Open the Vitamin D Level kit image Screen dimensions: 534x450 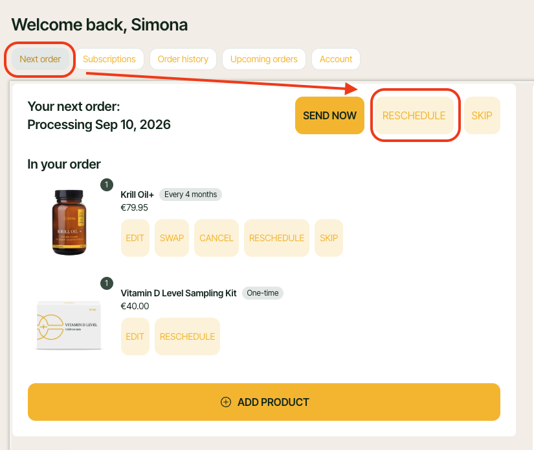pyautogui.click(x=69, y=325)
